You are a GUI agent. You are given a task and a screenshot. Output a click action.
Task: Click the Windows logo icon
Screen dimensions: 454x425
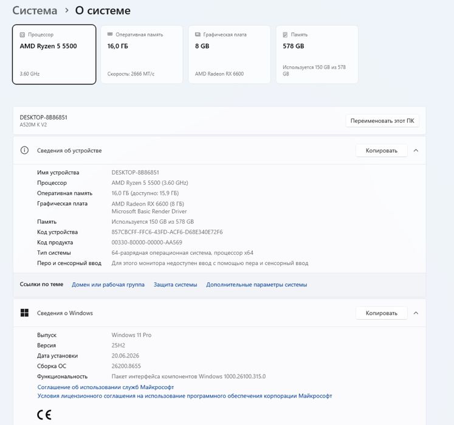(x=24, y=313)
